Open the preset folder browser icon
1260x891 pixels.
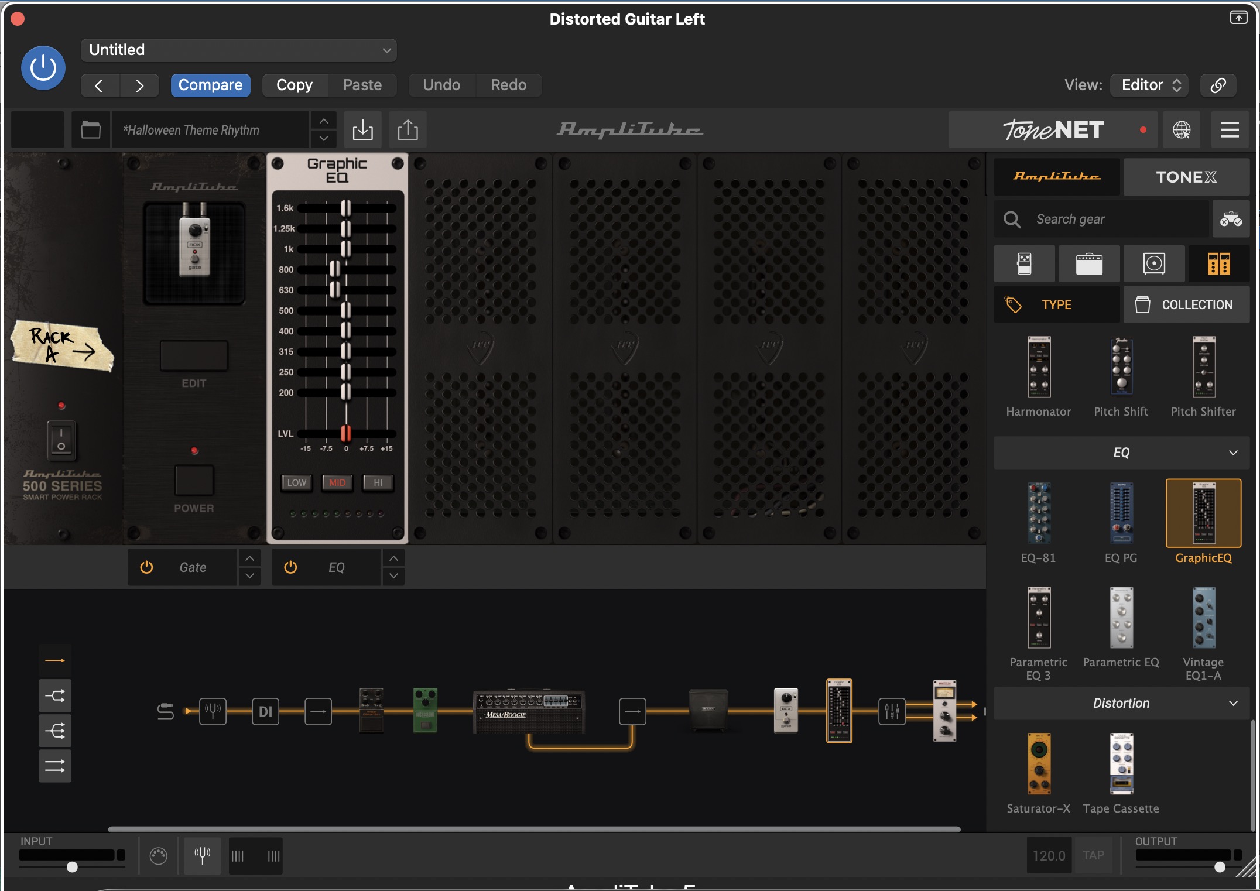(x=91, y=130)
